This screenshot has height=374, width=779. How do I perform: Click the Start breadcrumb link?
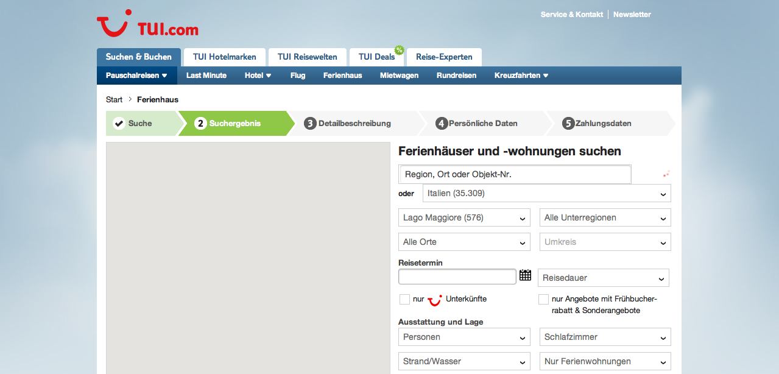click(114, 100)
